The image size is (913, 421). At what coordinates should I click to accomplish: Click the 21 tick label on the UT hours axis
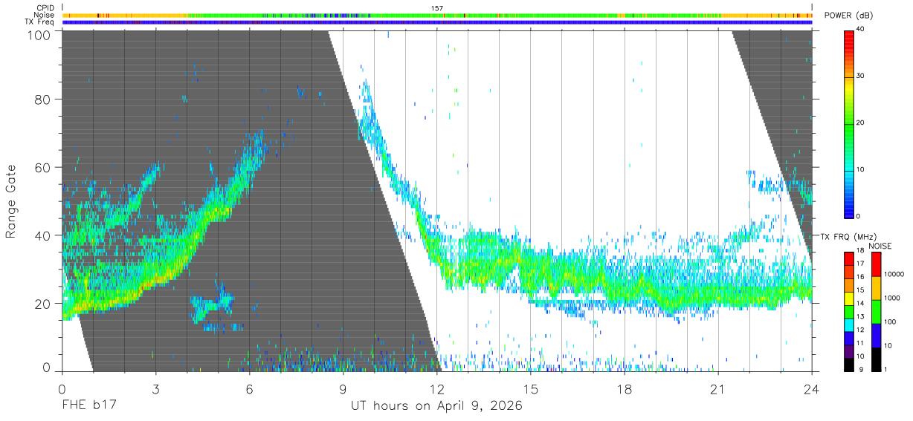point(718,389)
